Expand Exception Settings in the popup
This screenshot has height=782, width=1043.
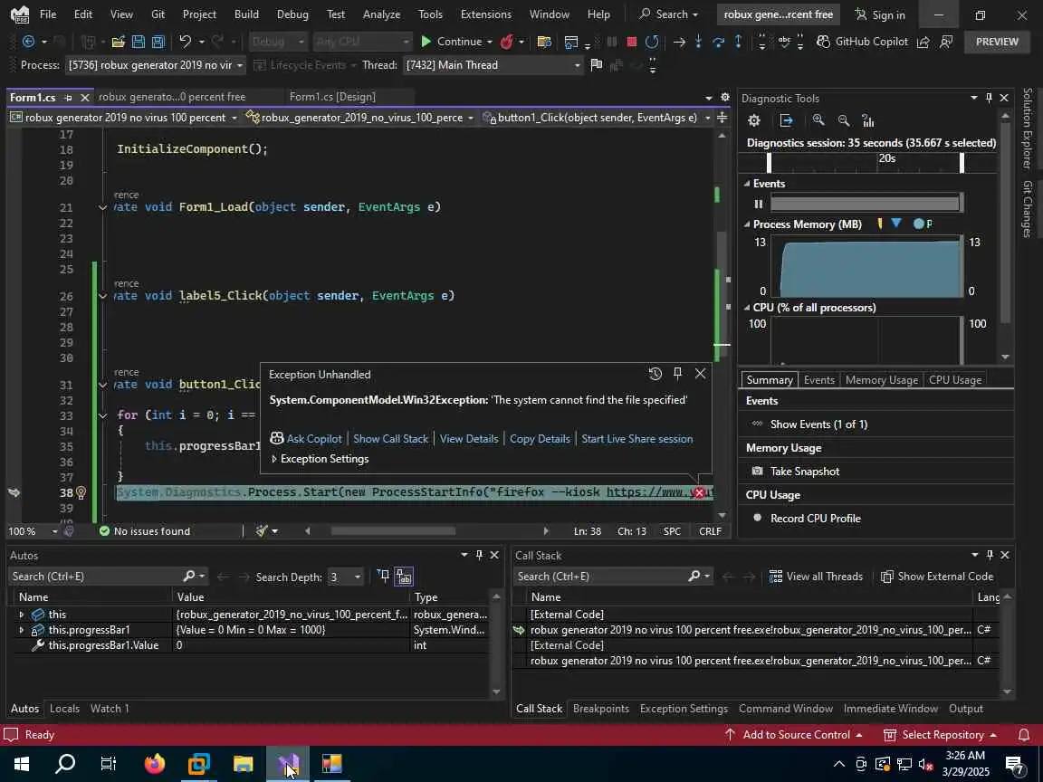point(274,459)
